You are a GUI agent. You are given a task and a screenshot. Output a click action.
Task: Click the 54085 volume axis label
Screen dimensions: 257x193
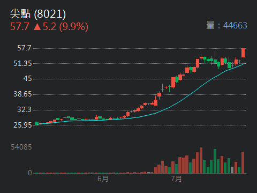pyautogui.click(x=21, y=147)
